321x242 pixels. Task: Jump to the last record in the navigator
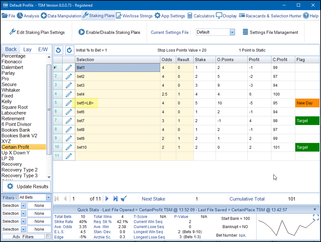tap(115, 199)
